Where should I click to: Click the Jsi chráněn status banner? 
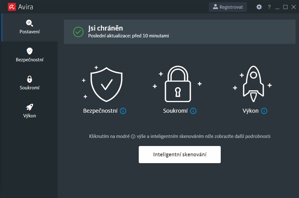pos(180,32)
